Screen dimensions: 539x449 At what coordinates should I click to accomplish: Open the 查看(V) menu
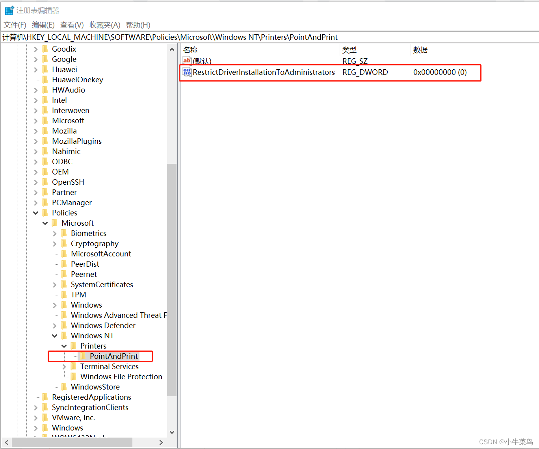coord(71,25)
